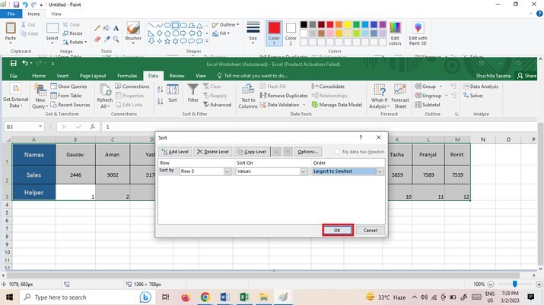Screen dimensions: 544x305
Task: Click Add Level in the Sort dialog
Action: [175, 152]
